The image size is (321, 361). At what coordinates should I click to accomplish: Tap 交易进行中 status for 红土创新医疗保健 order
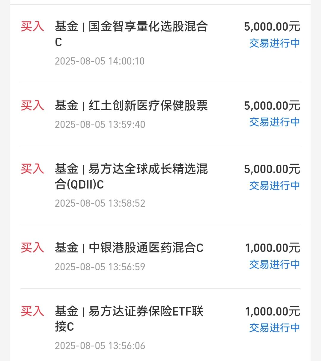click(x=275, y=122)
